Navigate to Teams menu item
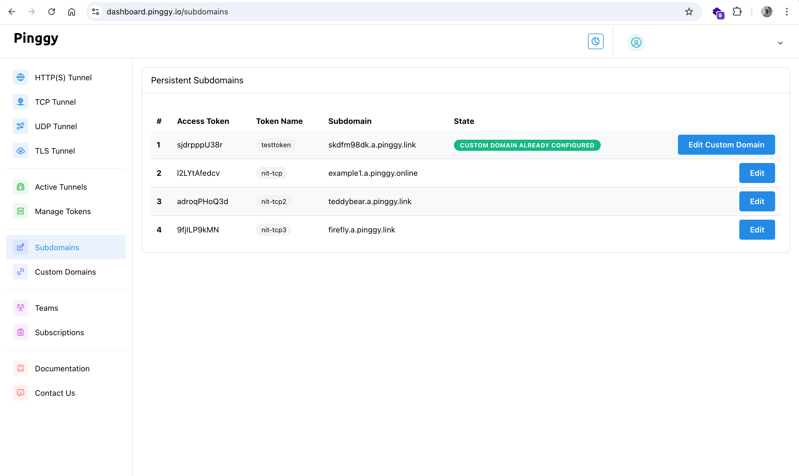The image size is (799, 476). click(x=46, y=308)
